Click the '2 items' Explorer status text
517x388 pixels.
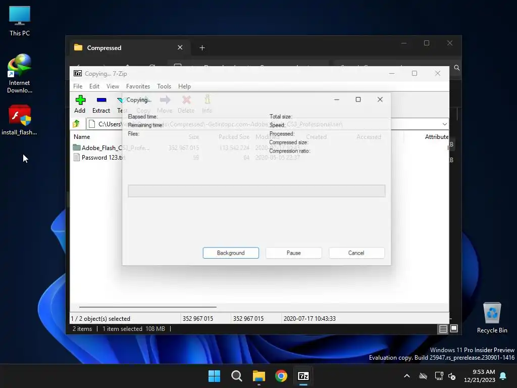click(x=82, y=328)
